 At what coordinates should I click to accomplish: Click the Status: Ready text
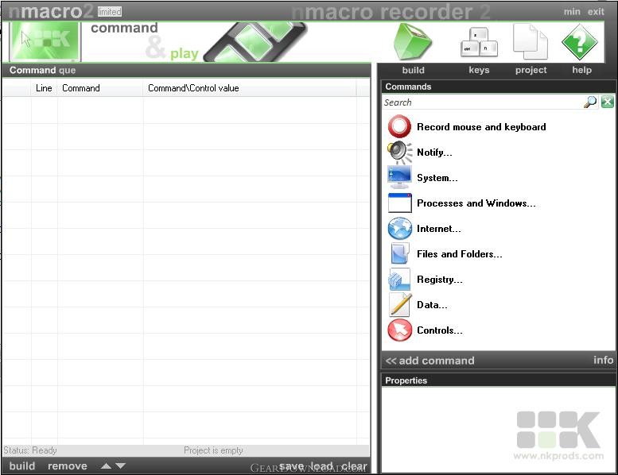(x=30, y=450)
